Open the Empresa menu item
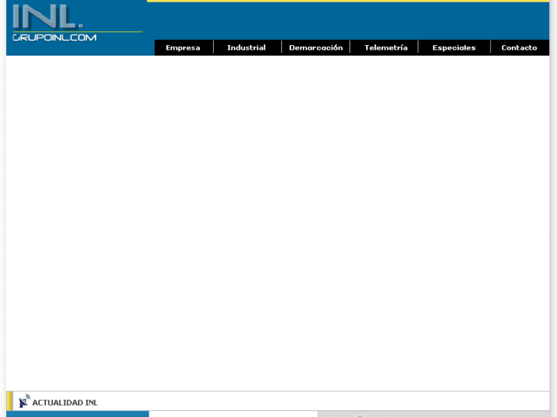The height and width of the screenshot is (417, 557). tap(183, 47)
